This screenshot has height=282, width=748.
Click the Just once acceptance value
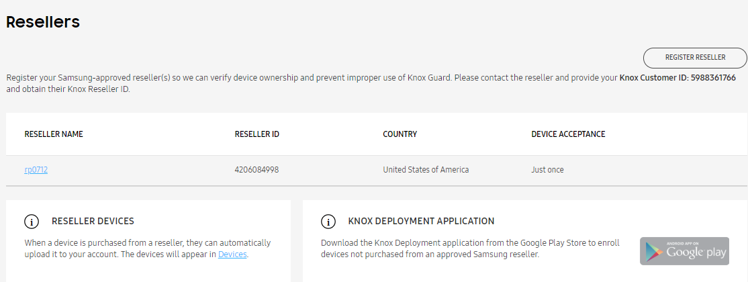(x=548, y=169)
